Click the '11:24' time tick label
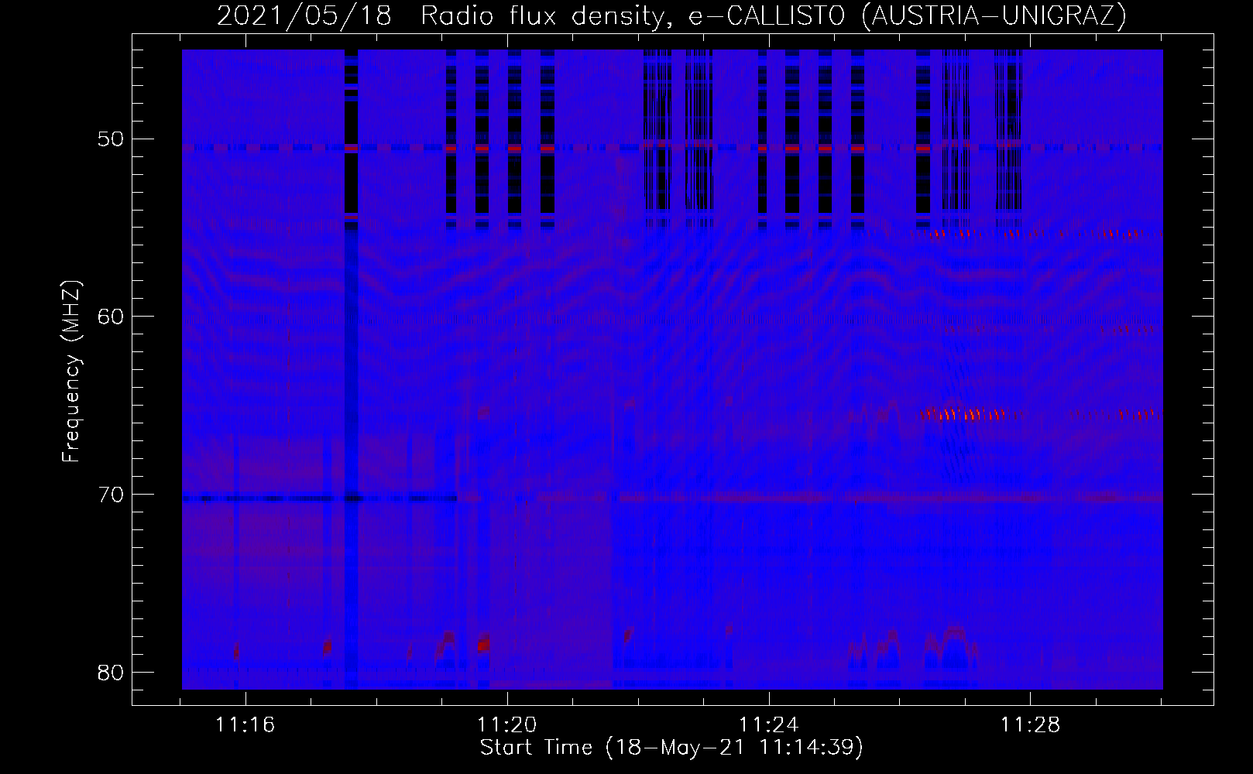 coord(769,725)
